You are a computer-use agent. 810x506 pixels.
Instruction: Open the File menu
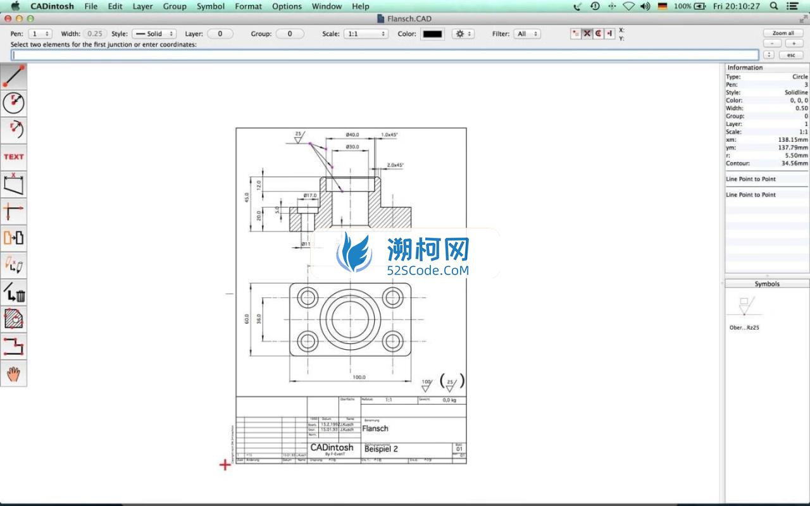click(x=90, y=6)
